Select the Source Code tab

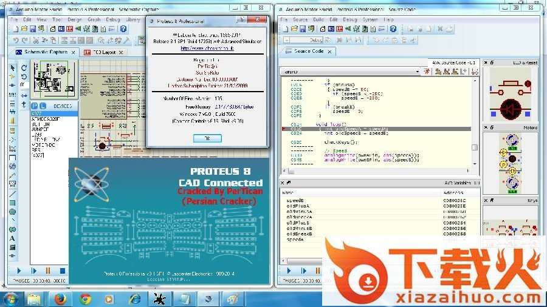308,51
